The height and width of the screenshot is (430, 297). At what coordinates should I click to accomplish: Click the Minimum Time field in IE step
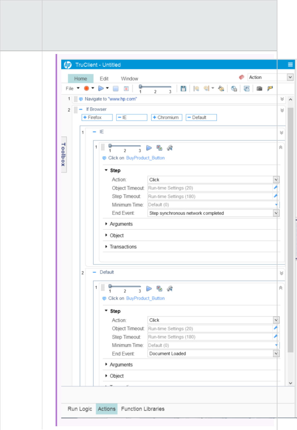pyautogui.click(x=213, y=204)
